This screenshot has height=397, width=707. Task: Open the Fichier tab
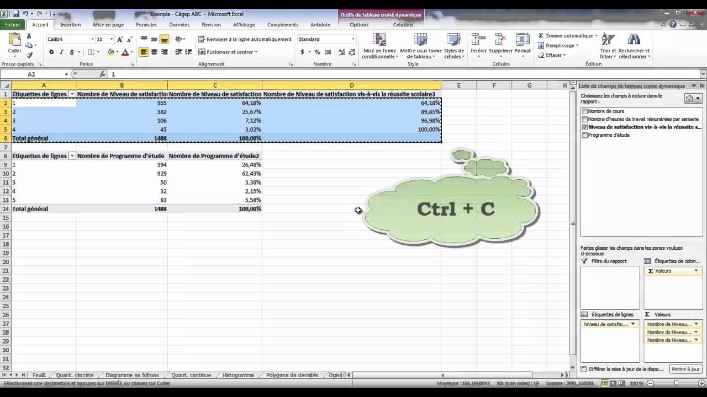[12, 24]
